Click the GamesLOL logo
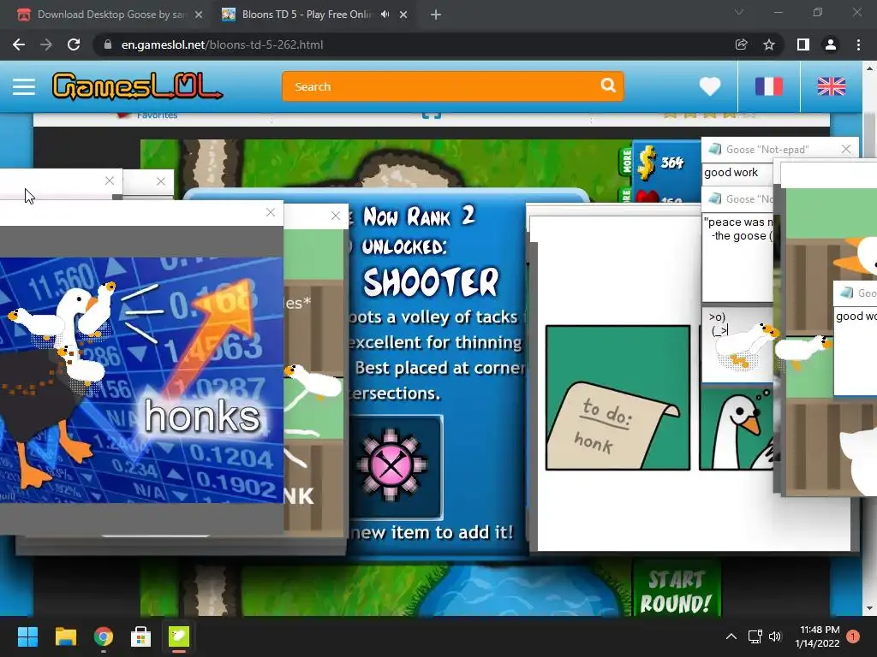The image size is (877, 657). click(x=137, y=86)
